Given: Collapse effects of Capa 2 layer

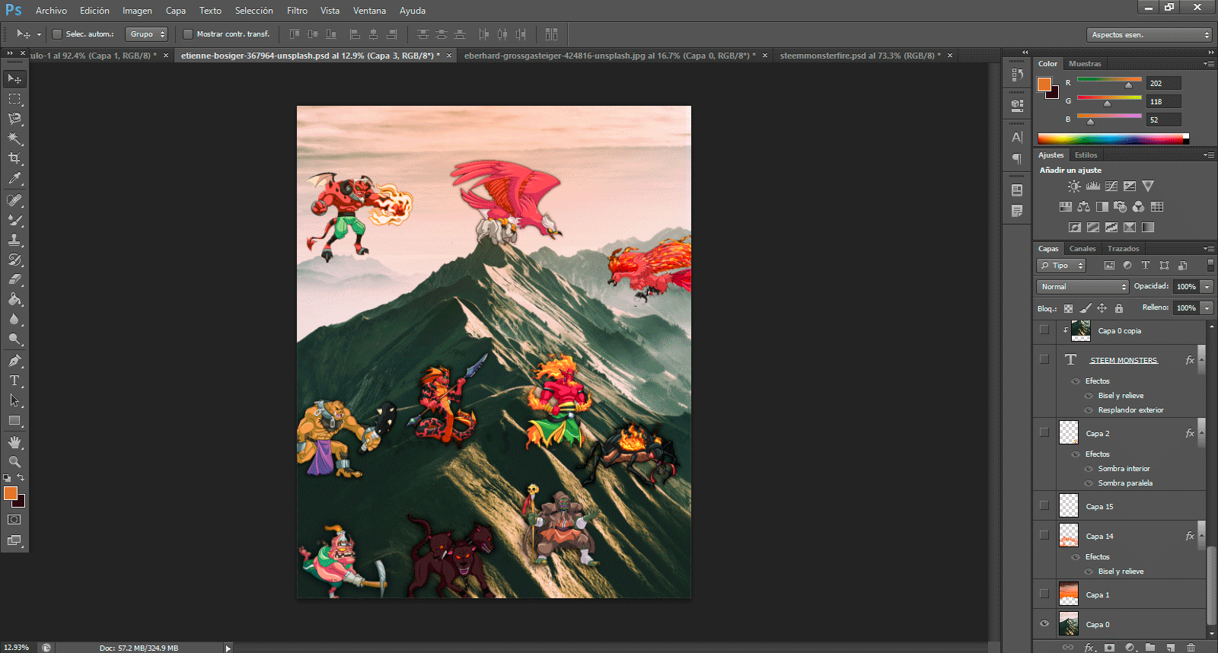Looking at the screenshot, I should pos(1202,433).
